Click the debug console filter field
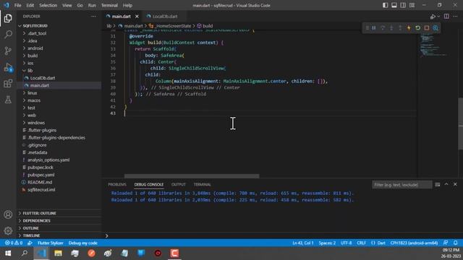 coord(402,185)
